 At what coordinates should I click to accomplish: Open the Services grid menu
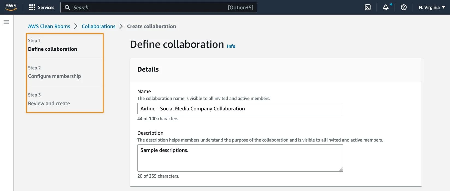(32, 7)
